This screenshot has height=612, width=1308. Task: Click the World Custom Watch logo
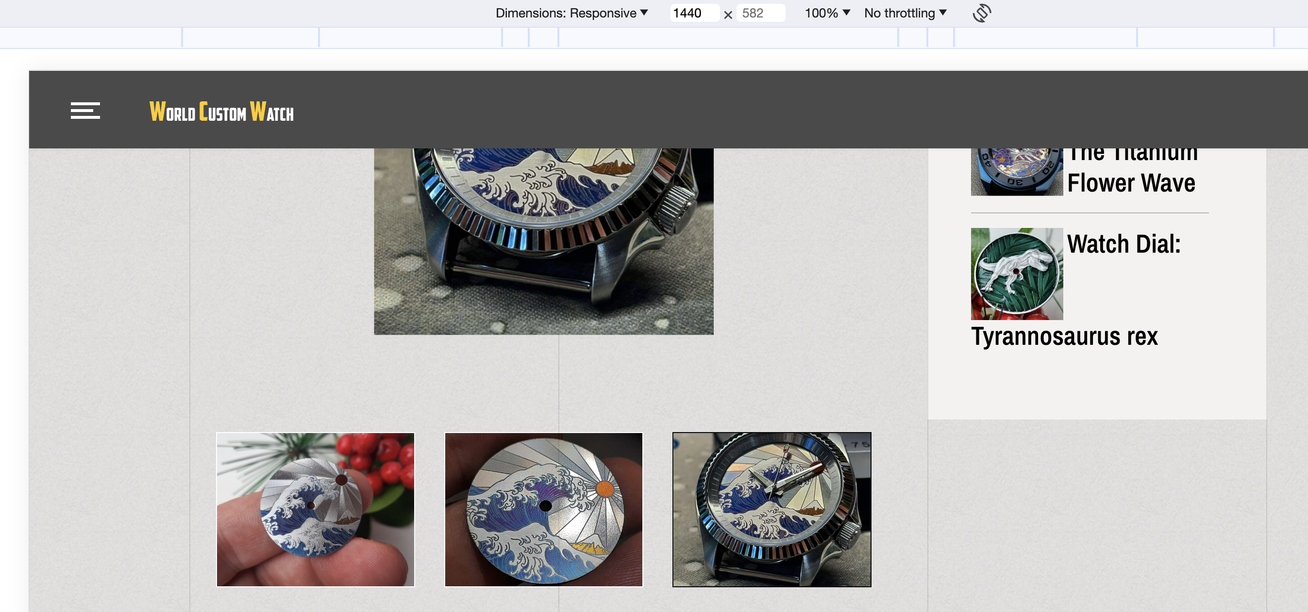click(x=221, y=111)
